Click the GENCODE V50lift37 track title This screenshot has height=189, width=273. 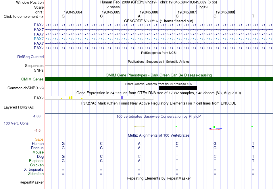(x=158, y=21)
